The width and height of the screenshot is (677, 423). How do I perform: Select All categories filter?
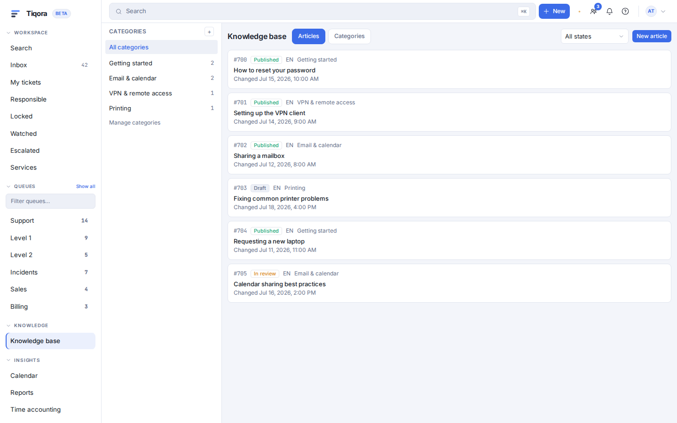tap(161, 47)
